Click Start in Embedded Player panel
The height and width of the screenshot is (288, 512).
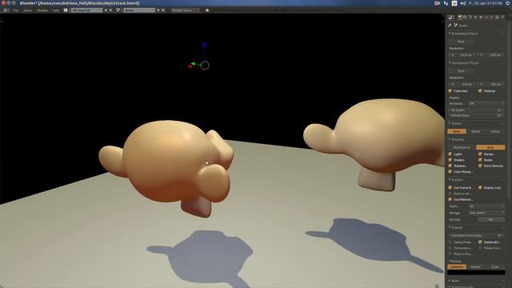pyautogui.click(x=461, y=42)
